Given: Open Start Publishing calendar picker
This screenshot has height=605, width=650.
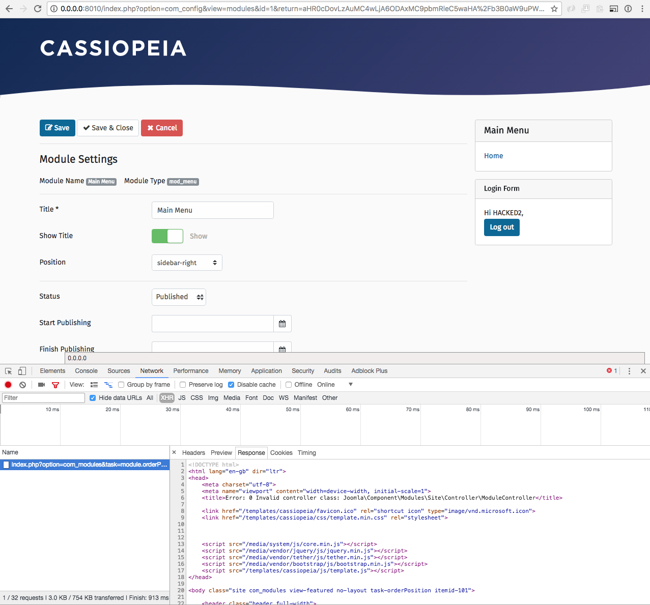Looking at the screenshot, I should [282, 324].
